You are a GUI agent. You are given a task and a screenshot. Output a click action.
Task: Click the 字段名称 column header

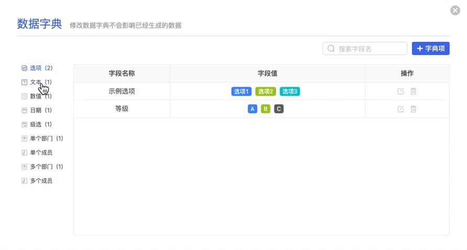pos(121,74)
